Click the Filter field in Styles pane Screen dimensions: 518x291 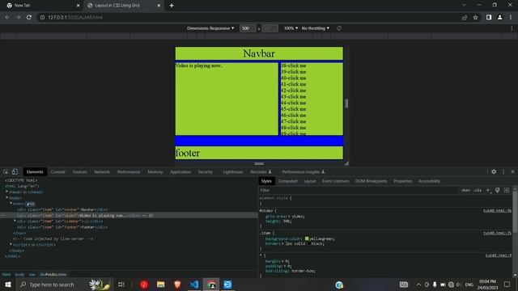click(x=359, y=191)
